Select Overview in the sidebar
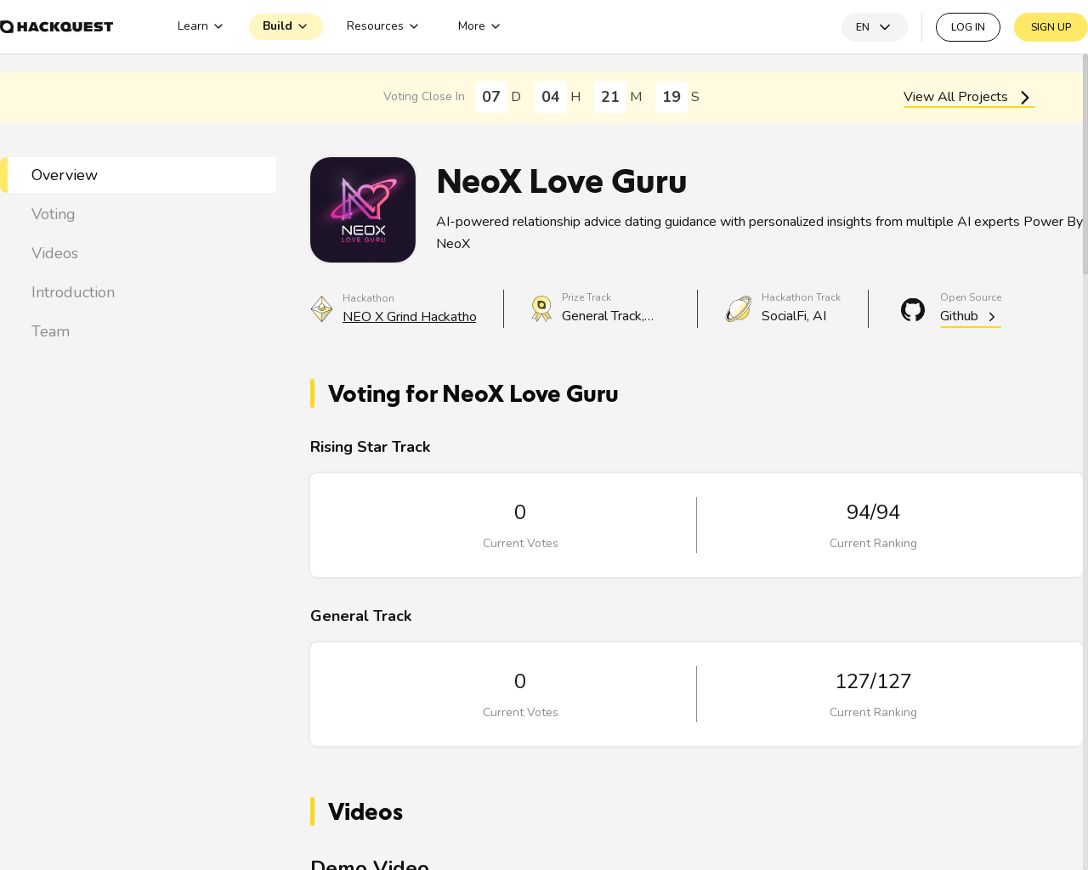 click(139, 175)
